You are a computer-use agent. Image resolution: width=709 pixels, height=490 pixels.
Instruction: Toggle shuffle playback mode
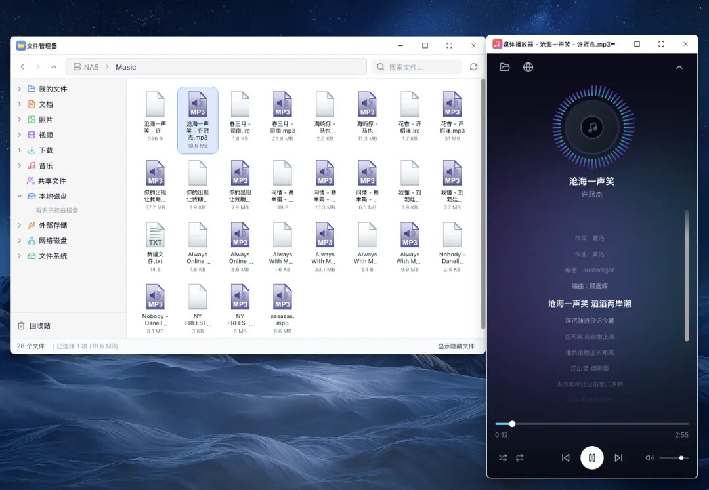tap(502, 458)
